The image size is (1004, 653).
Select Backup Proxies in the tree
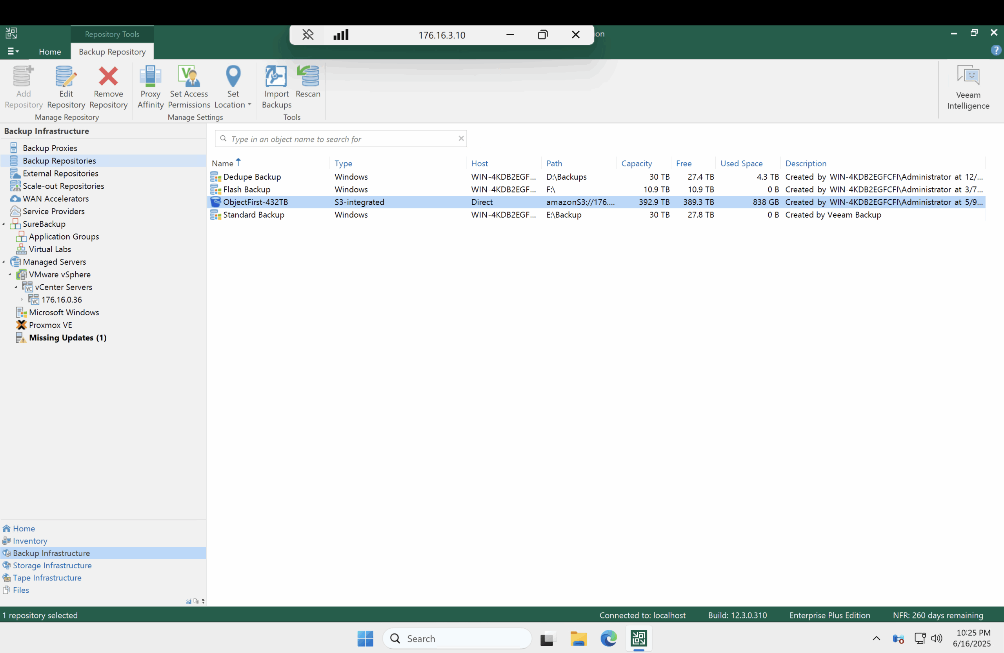(x=50, y=147)
